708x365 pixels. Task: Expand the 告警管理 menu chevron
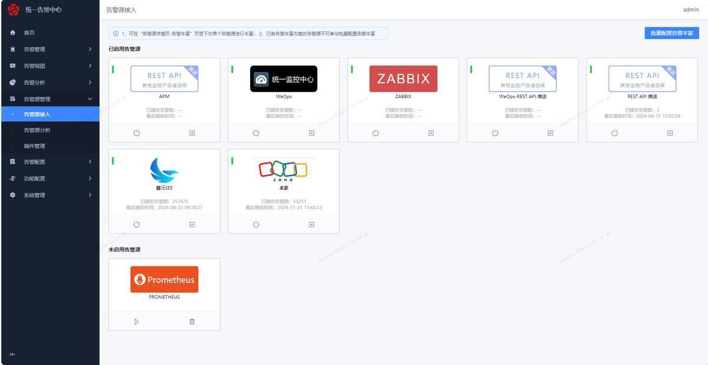click(x=90, y=49)
